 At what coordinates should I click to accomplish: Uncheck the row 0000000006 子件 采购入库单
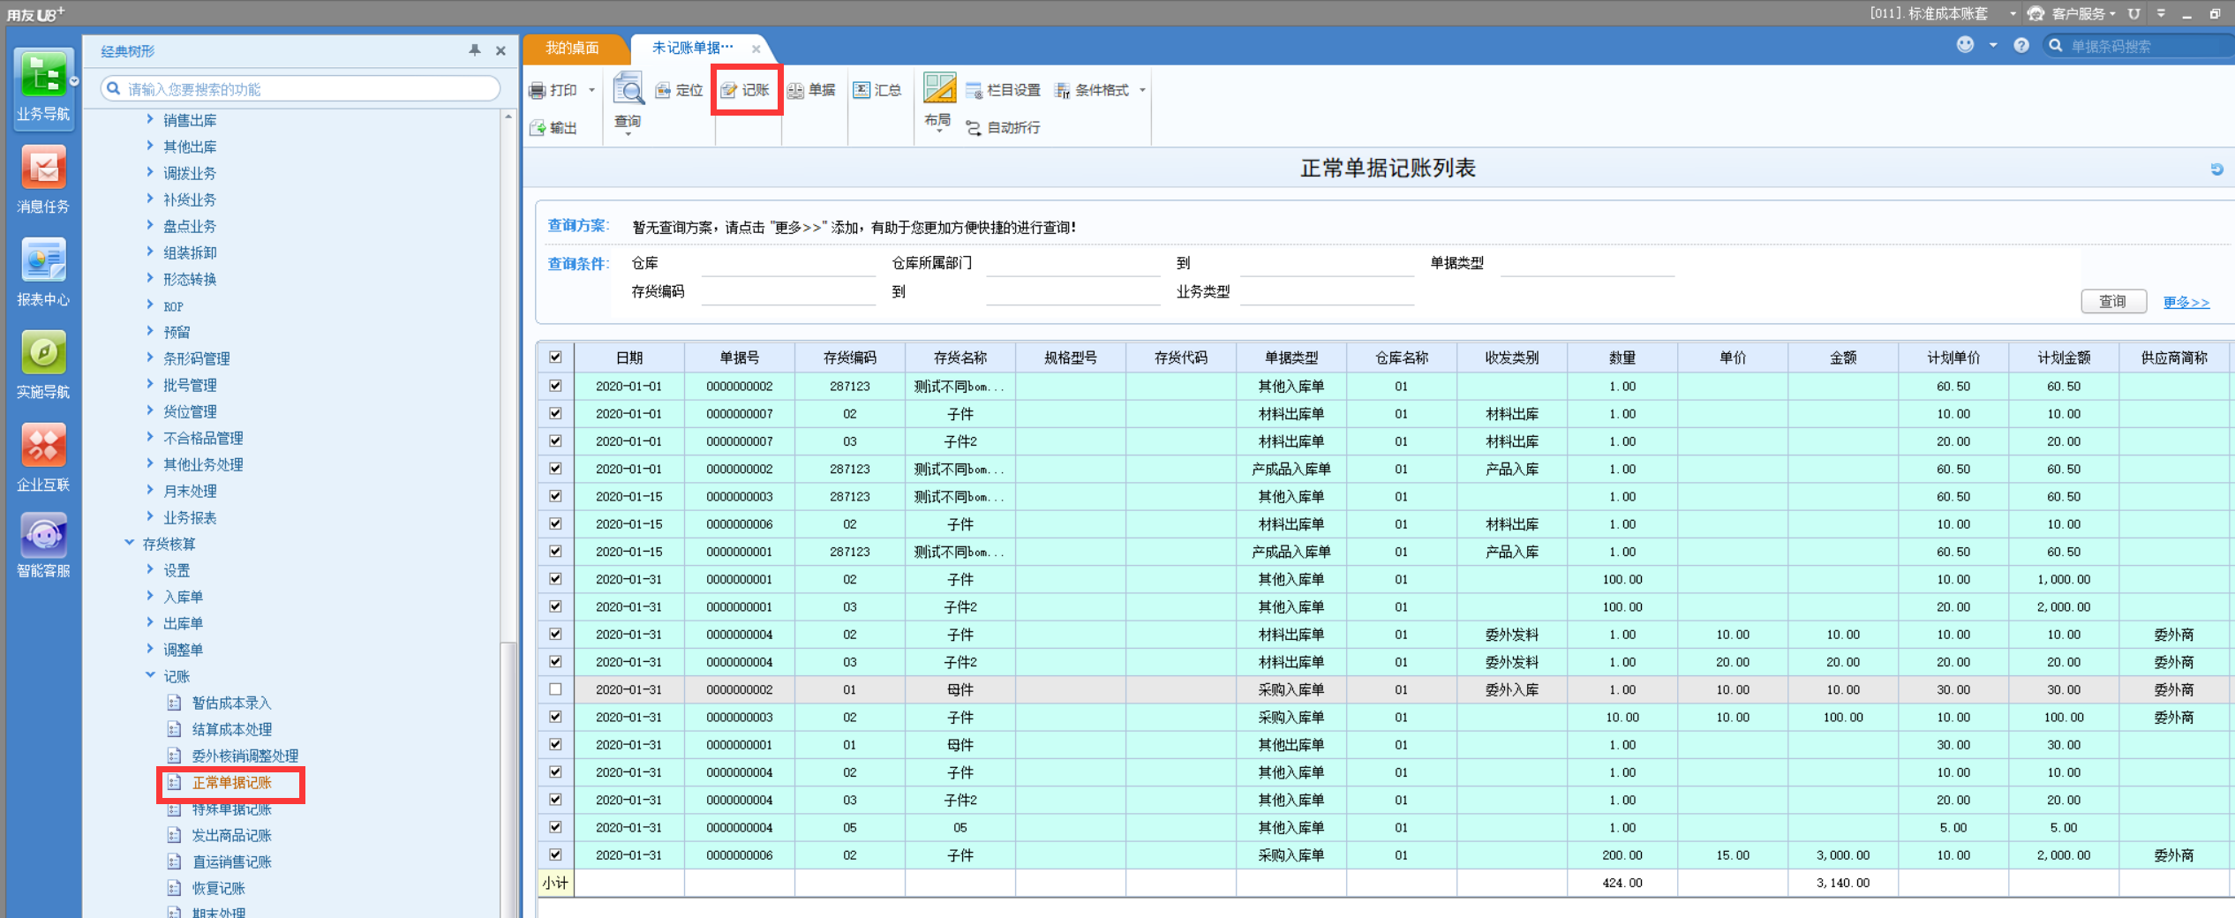(555, 854)
